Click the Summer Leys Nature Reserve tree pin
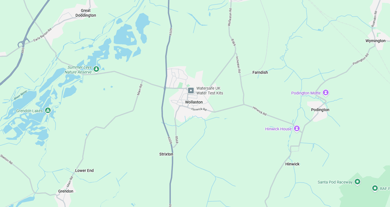The image size is (390, 207). (97, 69)
